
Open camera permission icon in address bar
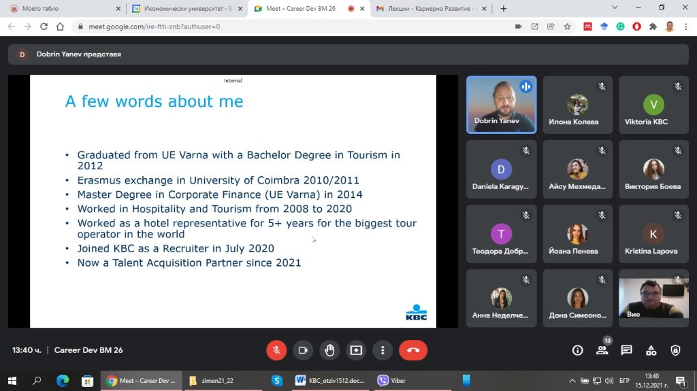(x=518, y=27)
